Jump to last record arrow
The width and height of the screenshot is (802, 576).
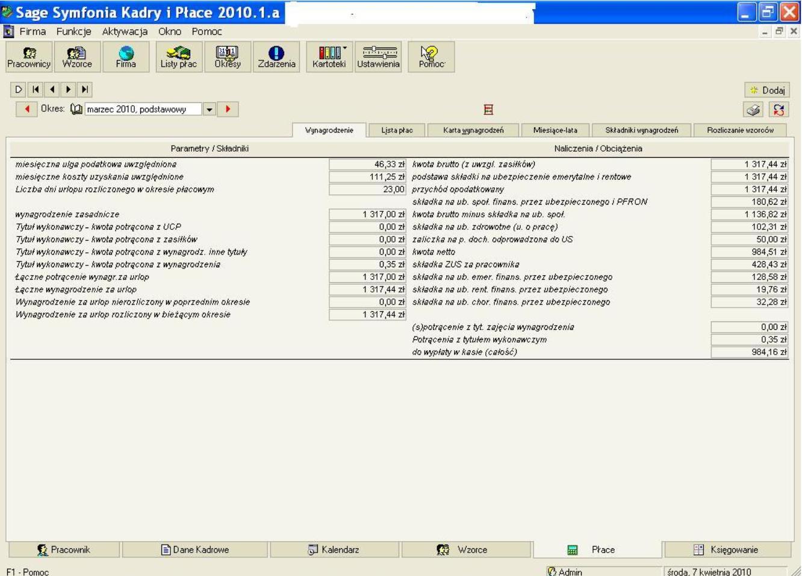click(85, 90)
